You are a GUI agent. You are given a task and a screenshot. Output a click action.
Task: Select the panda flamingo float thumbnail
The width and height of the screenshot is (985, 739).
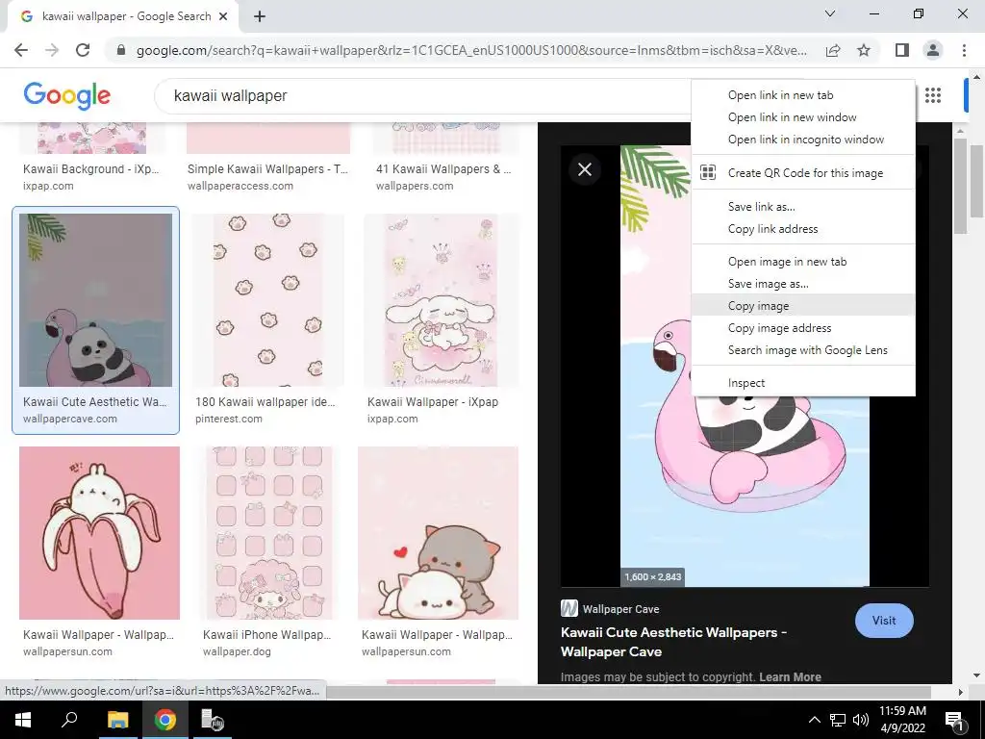95,300
